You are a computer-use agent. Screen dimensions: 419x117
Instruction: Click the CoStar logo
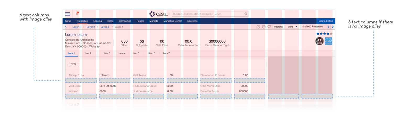pyautogui.click(x=159, y=14)
